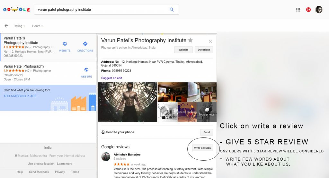The width and height of the screenshot is (329, 178).
Task: Click Help in the footer
Action: pos(20,172)
